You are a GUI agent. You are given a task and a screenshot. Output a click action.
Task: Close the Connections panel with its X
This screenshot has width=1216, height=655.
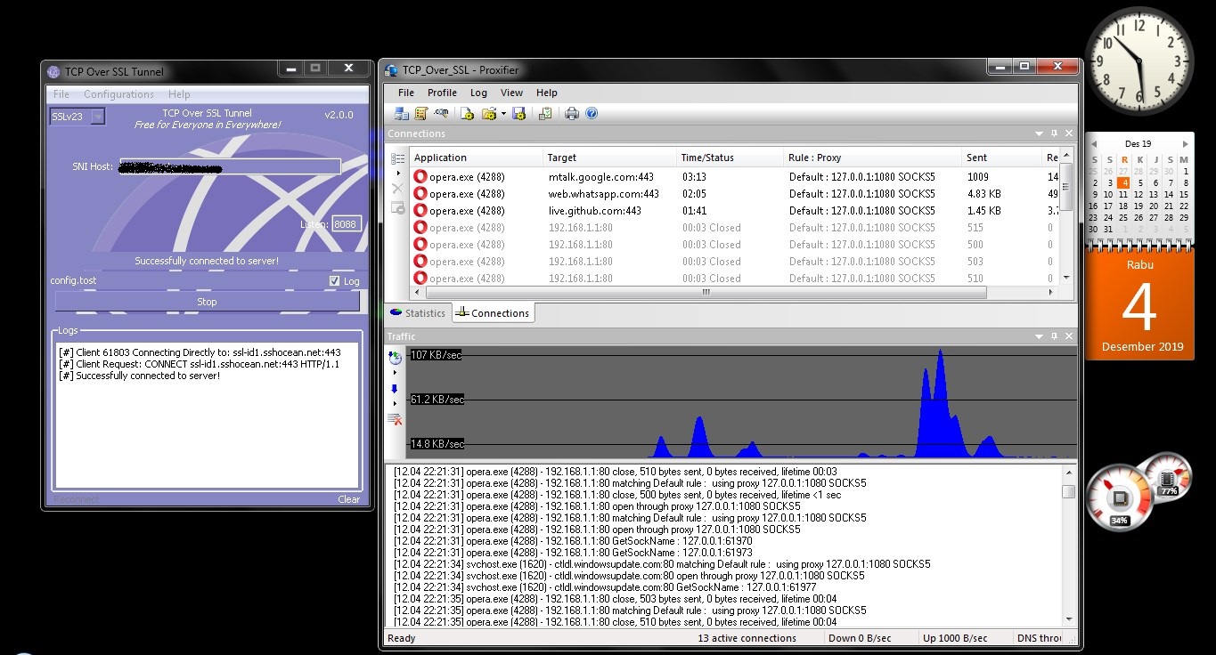pyautogui.click(x=1069, y=133)
